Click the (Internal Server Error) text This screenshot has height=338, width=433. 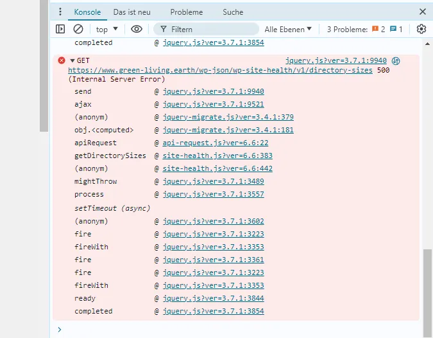[x=117, y=79]
